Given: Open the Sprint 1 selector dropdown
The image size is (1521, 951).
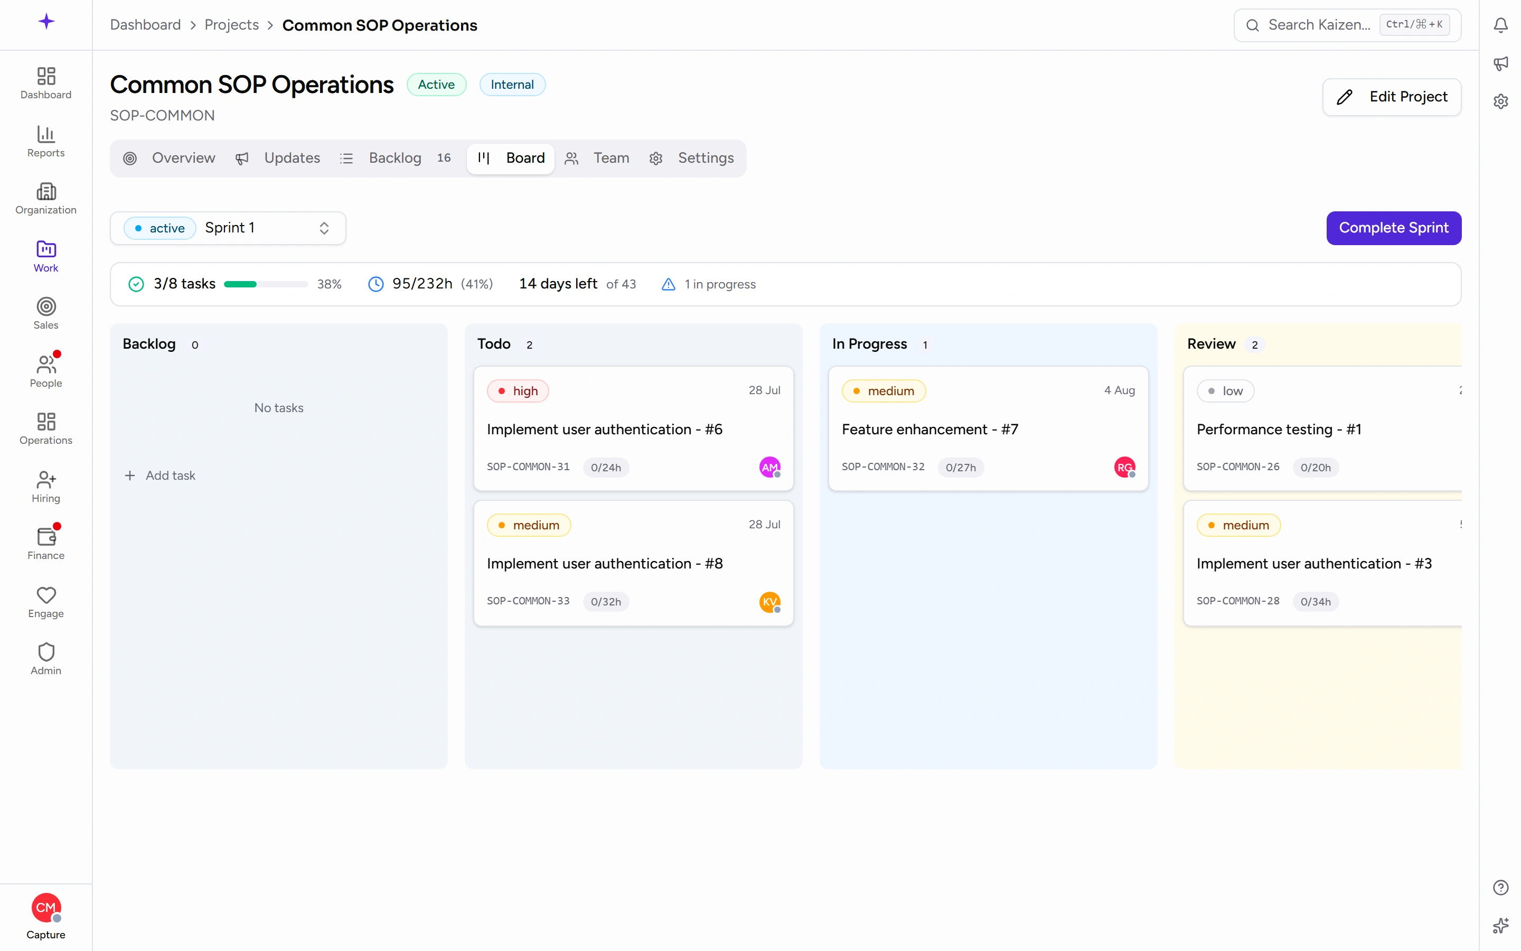Looking at the screenshot, I should [x=228, y=228].
